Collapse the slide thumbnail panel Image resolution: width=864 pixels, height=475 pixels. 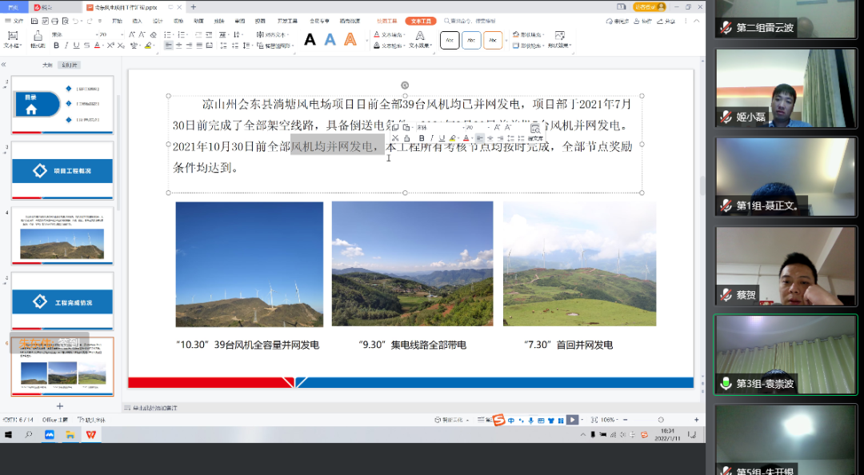coord(4,65)
